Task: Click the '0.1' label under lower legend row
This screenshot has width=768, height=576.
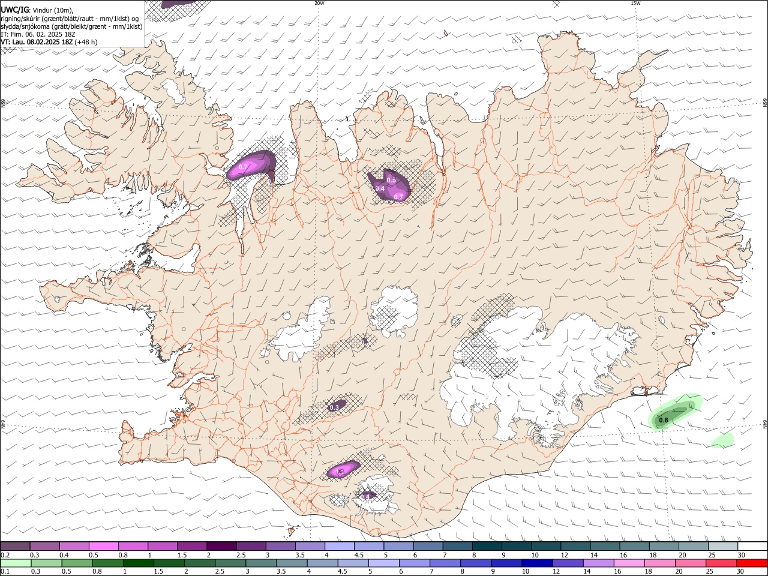Action: point(5,572)
